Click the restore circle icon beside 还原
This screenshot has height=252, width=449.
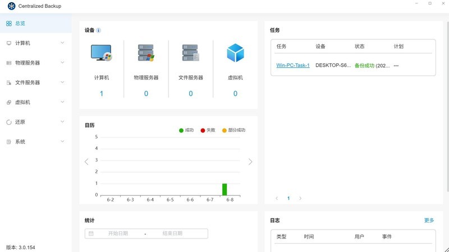coord(9,122)
